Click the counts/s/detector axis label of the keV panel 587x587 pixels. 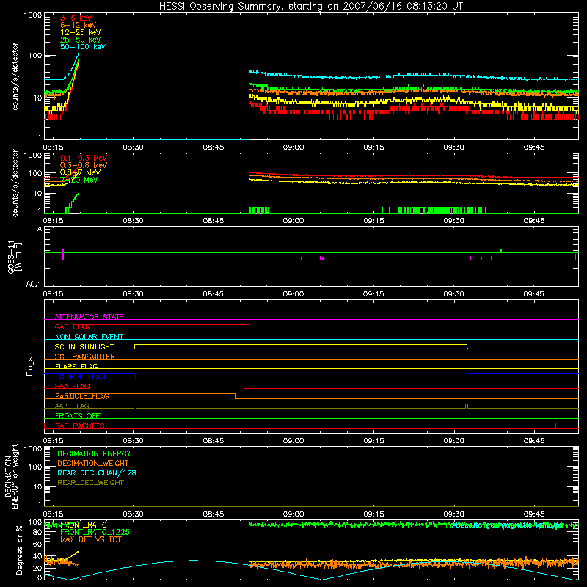point(15,76)
